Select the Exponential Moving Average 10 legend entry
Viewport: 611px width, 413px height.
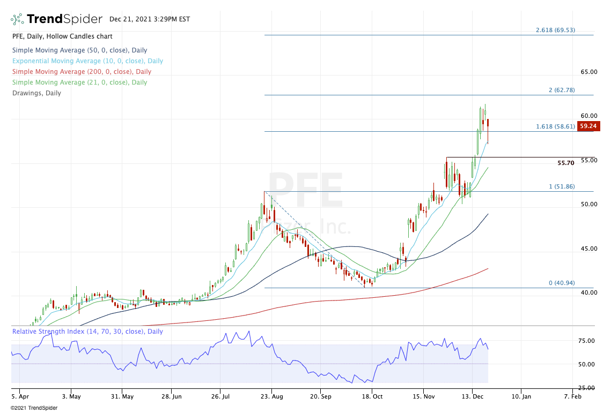click(x=87, y=61)
